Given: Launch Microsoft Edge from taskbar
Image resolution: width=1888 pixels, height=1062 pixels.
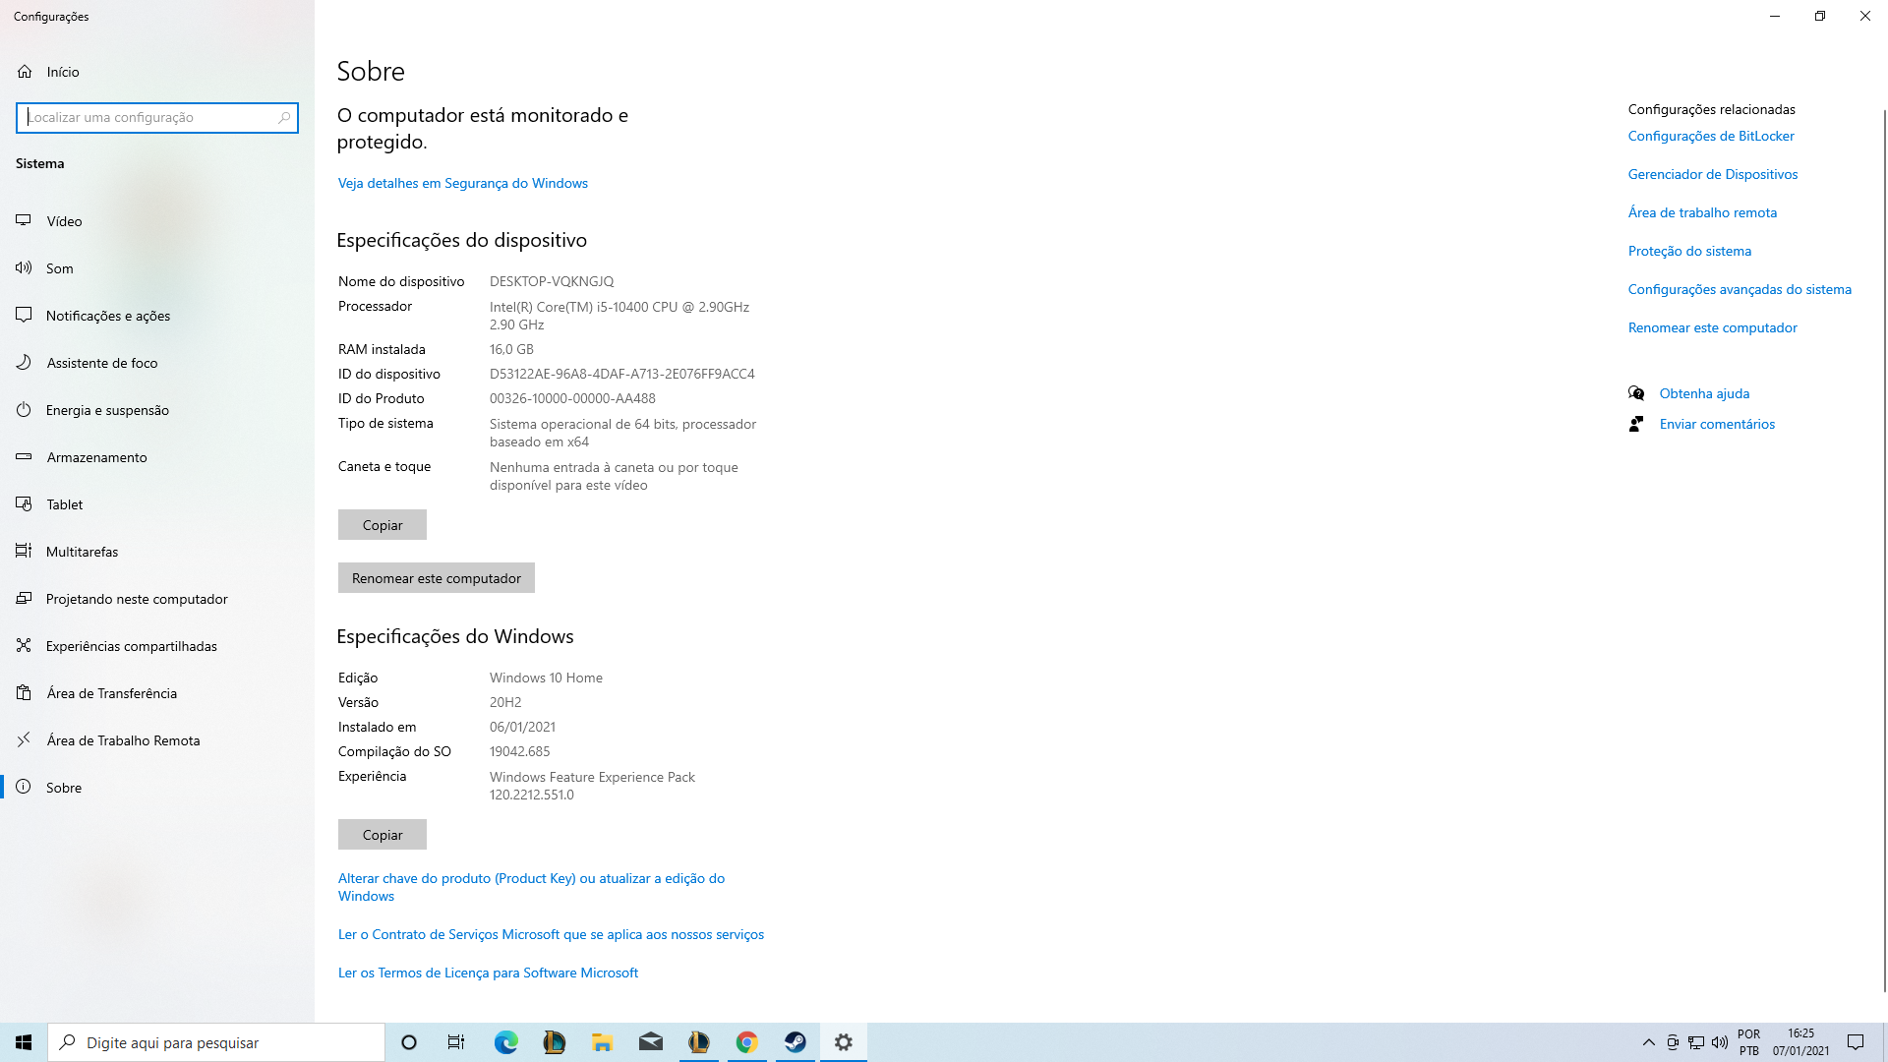Looking at the screenshot, I should (x=505, y=1042).
